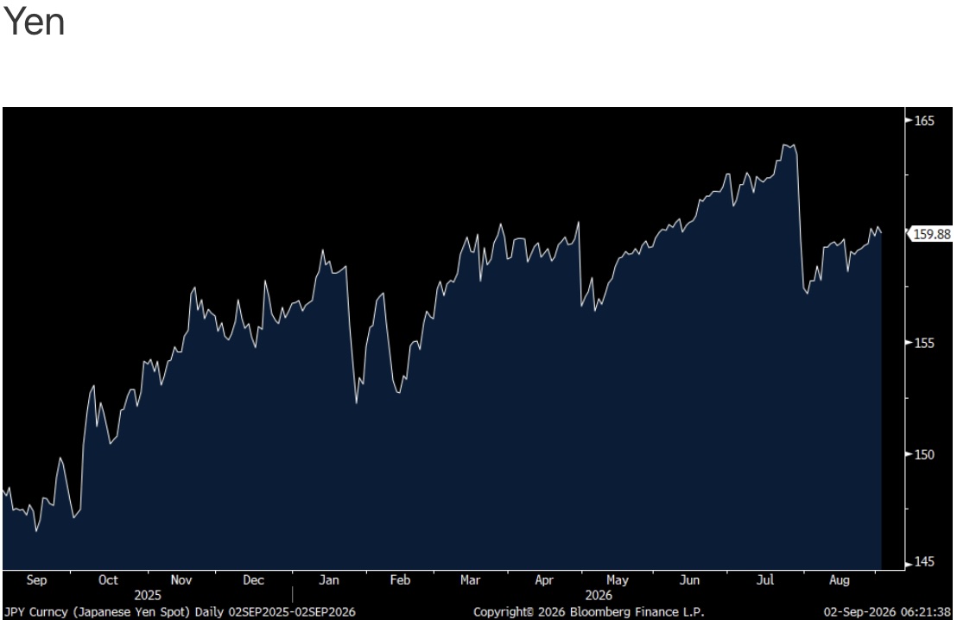
Task: Click the Bloomberg Finance copyright text
Action: (588, 612)
